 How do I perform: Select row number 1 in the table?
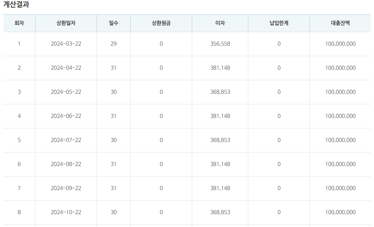19,43
